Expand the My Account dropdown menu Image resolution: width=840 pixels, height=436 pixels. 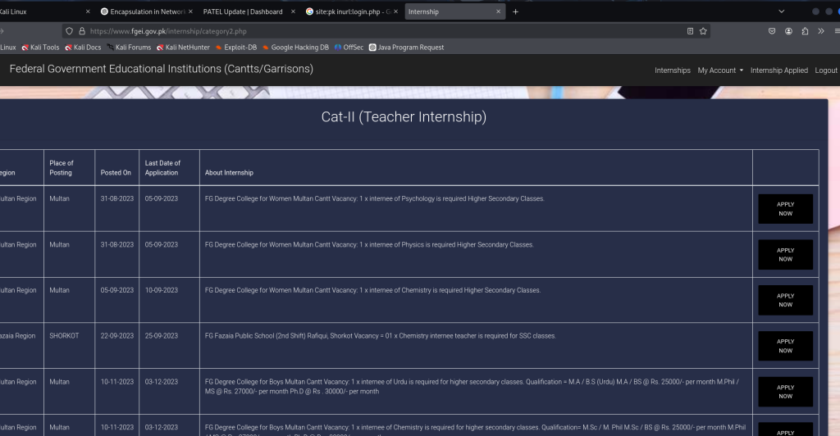coord(720,70)
